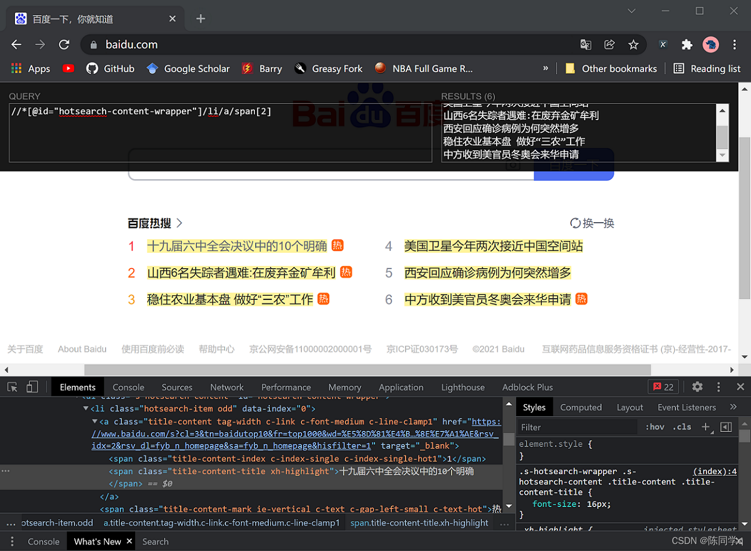
Task: Open the Barry bookmark
Action: (262, 69)
